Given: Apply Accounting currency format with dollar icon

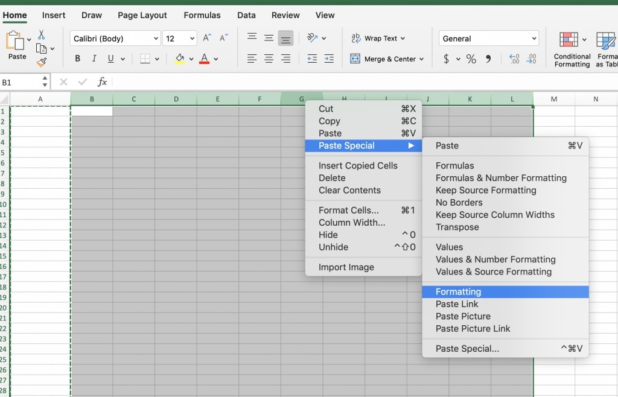Looking at the screenshot, I should pyautogui.click(x=446, y=59).
